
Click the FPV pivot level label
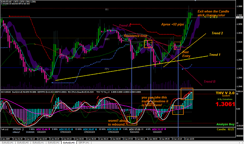coord(107,69)
